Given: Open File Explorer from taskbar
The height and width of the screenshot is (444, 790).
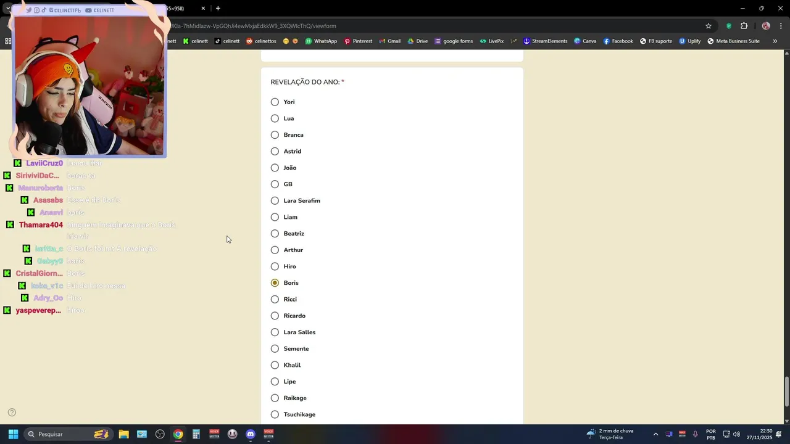Looking at the screenshot, I should pos(124,434).
